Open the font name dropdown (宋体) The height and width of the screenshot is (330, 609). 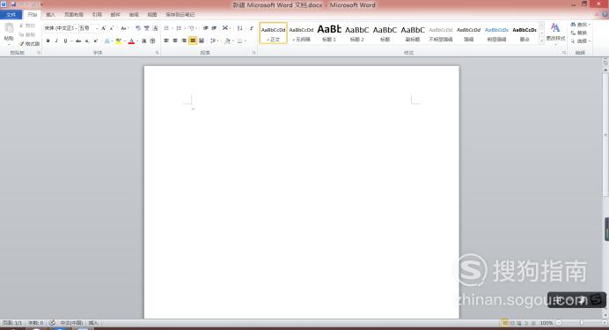pos(76,28)
